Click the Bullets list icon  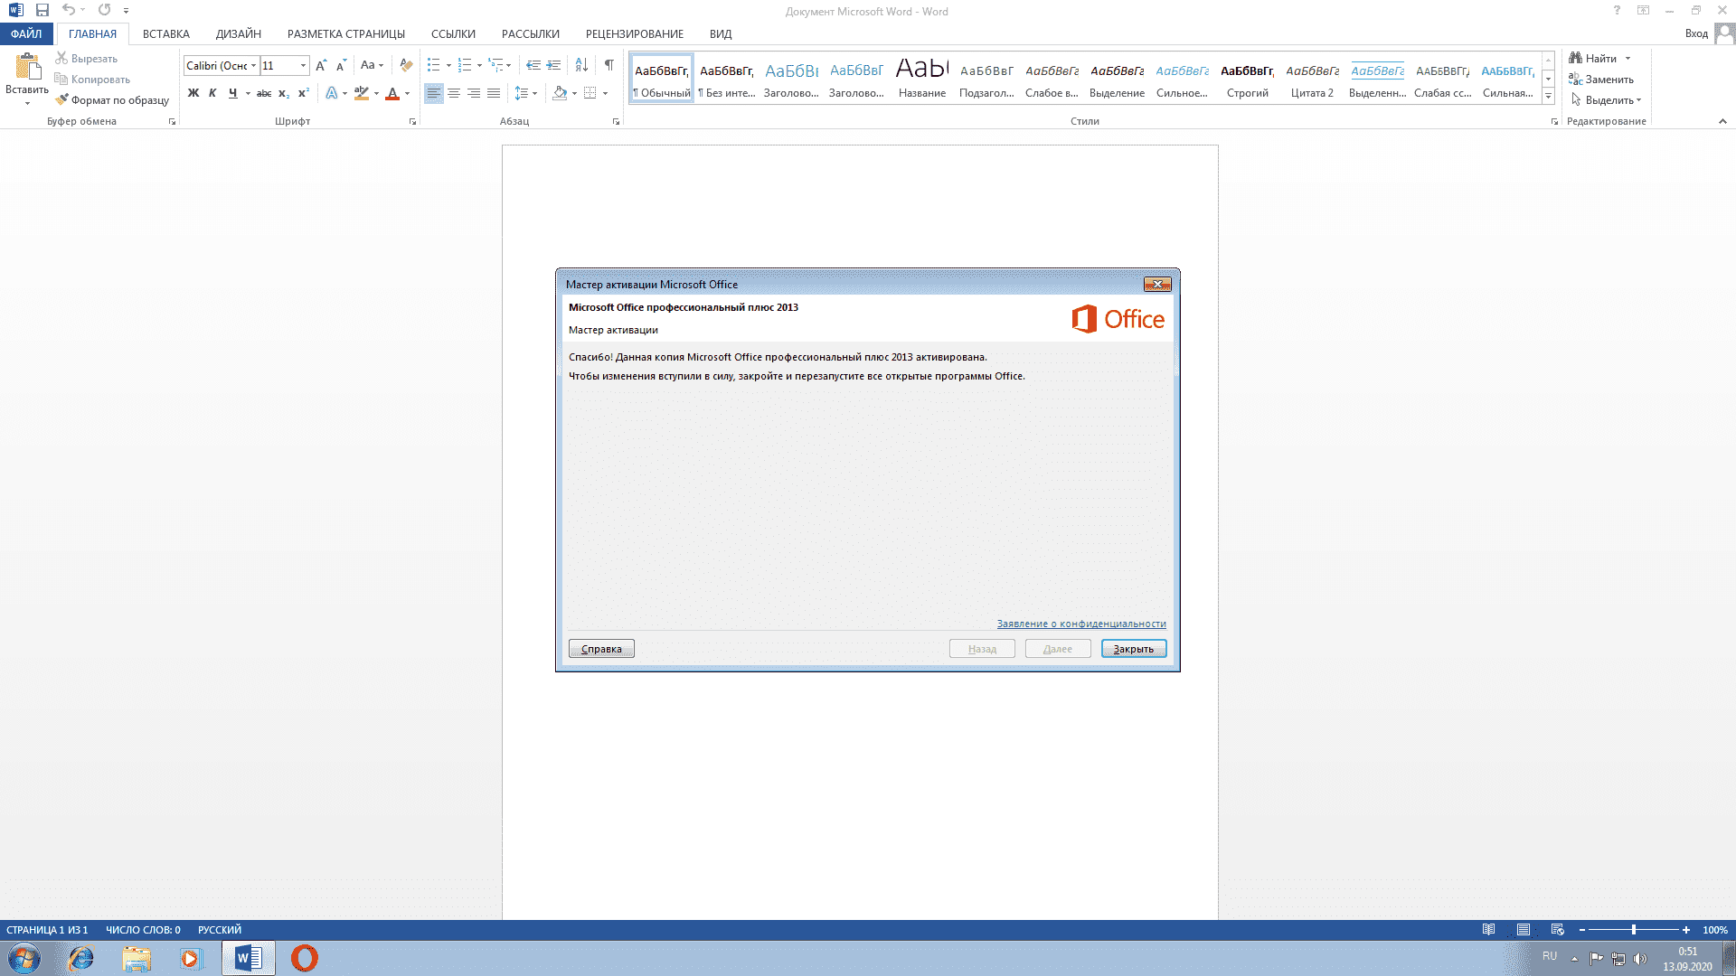click(x=435, y=66)
